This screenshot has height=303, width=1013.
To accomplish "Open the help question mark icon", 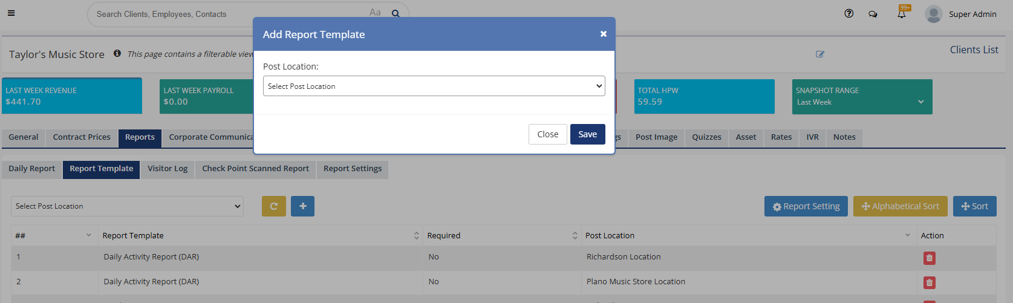I will [849, 13].
